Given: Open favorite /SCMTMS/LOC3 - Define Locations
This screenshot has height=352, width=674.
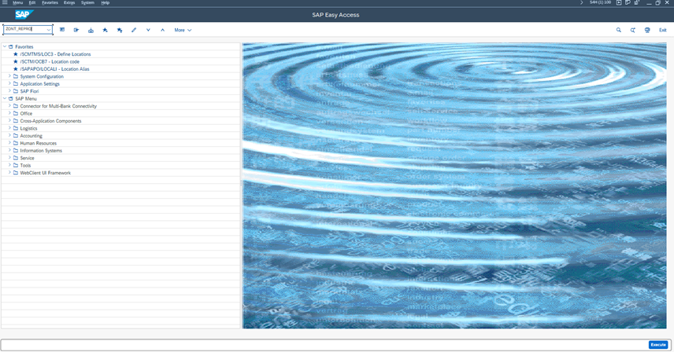Looking at the screenshot, I should click(x=55, y=54).
